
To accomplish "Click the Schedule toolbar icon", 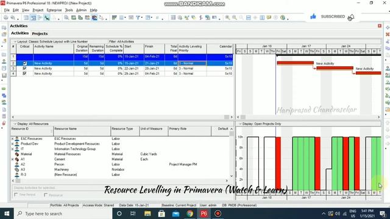I will click(180, 18).
